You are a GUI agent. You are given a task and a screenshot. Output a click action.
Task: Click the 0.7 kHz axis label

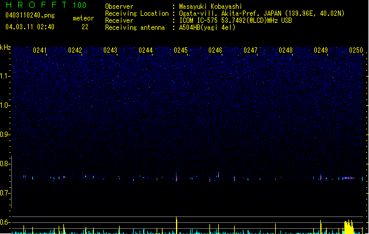tap(5, 193)
